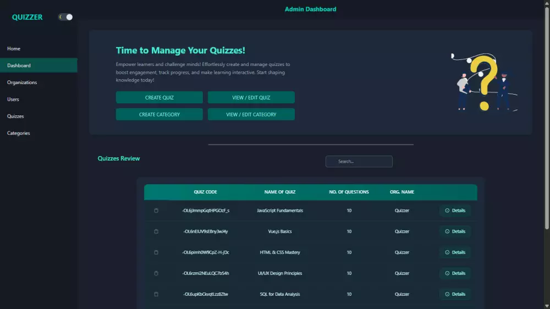
Task: Open Categories in the sidebar
Action: pos(38,133)
